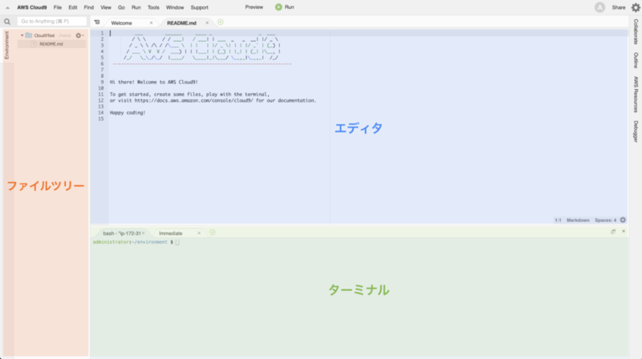Open the Collaborate side panel
Screen dimensions: 642x359
pos(636,32)
